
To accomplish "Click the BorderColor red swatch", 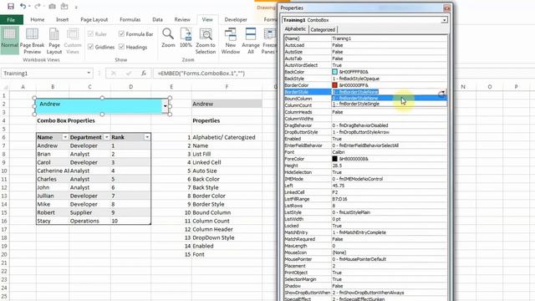I will pyautogui.click(x=334, y=85).
